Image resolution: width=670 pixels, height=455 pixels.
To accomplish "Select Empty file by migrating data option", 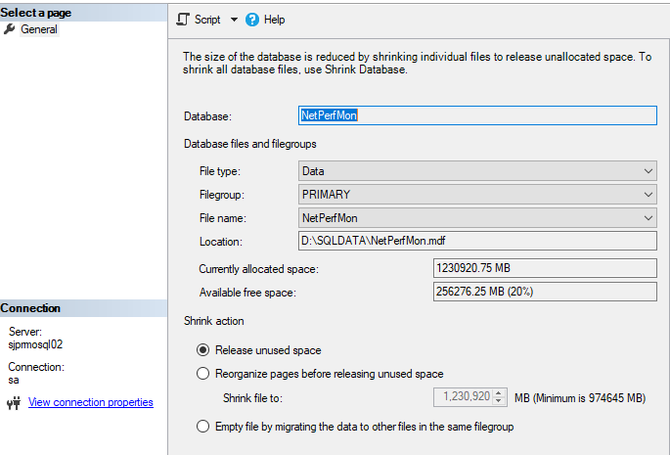I will [203, 427].
